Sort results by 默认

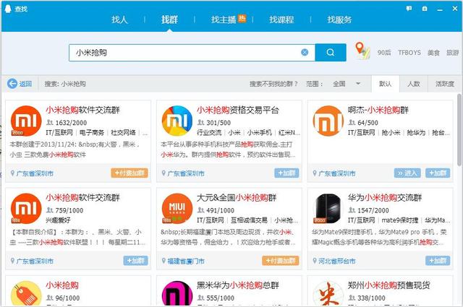coord(386,84)
